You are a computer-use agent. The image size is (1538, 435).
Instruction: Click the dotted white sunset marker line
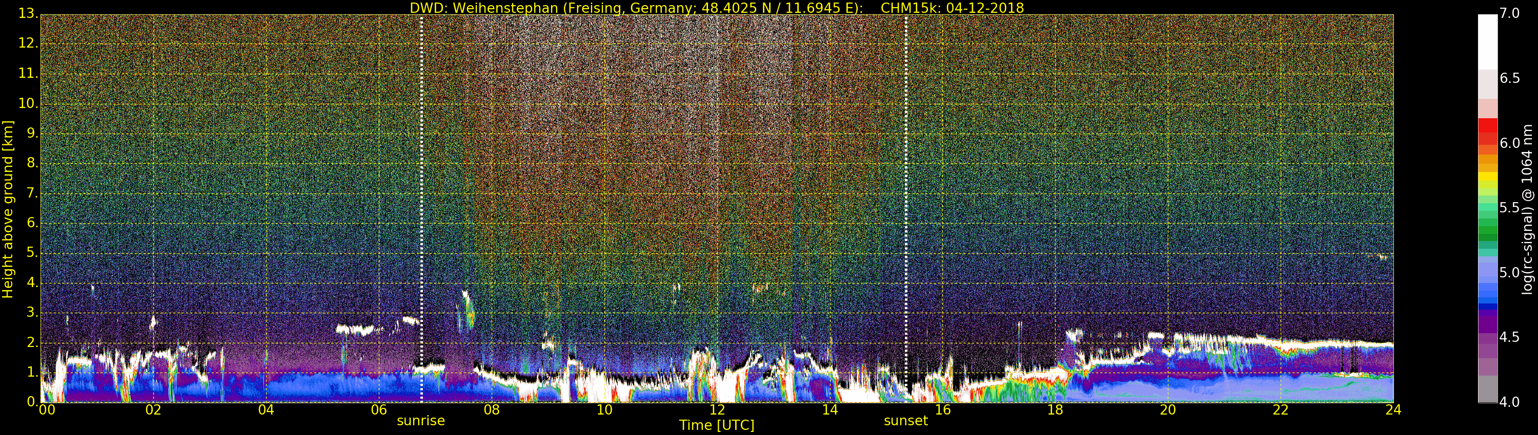(x=906, y=209)
